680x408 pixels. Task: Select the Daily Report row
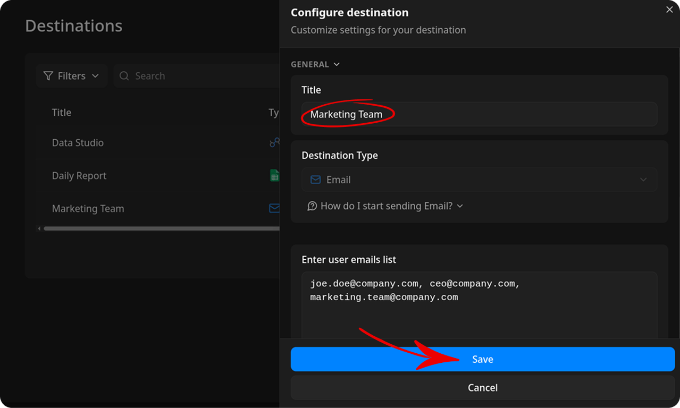pos(158,175)
